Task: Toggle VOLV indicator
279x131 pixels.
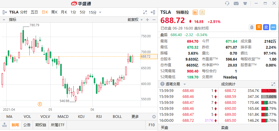Action: pos(45,117)
